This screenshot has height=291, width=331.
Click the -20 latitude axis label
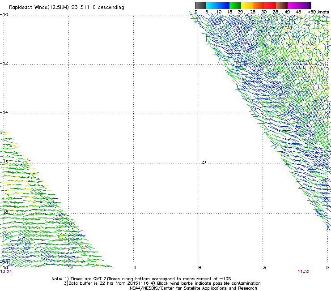click(4, 263)
